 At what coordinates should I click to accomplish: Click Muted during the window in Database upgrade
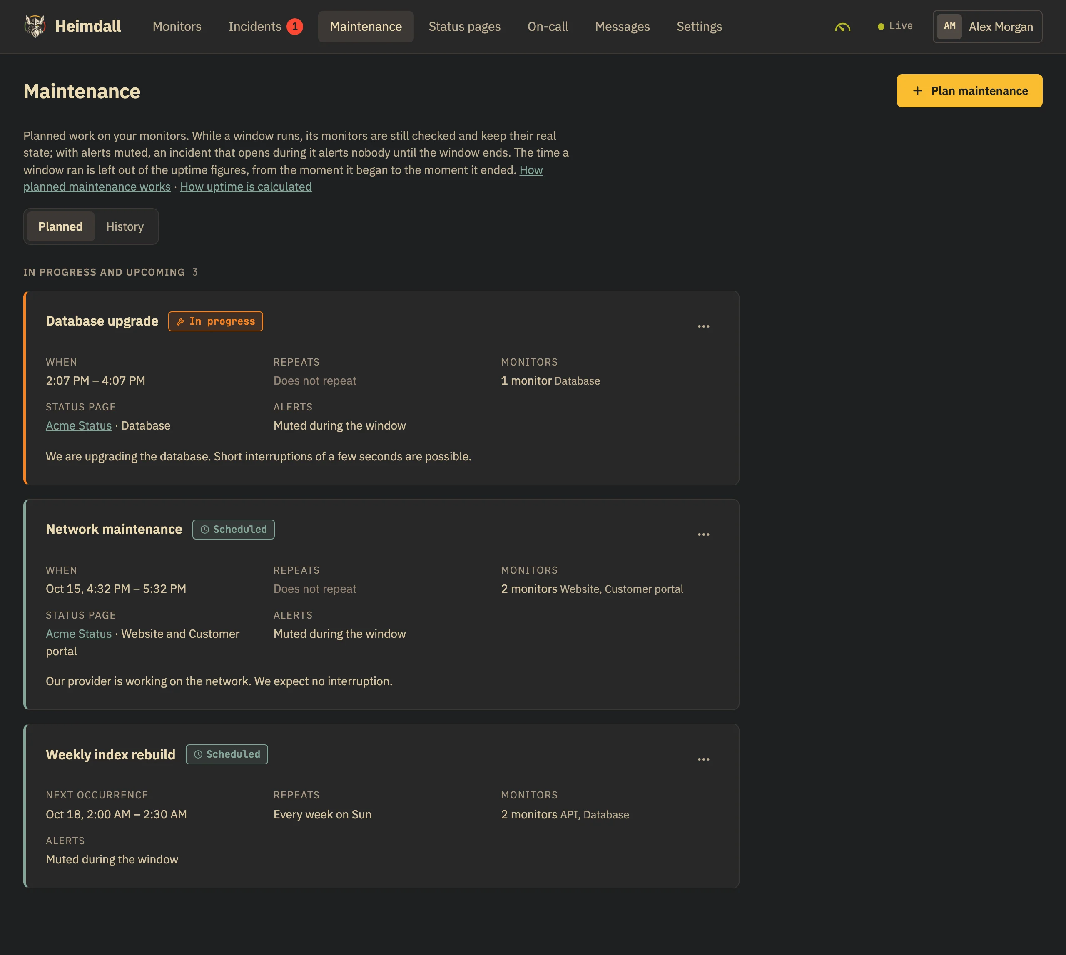click(340, 425)
